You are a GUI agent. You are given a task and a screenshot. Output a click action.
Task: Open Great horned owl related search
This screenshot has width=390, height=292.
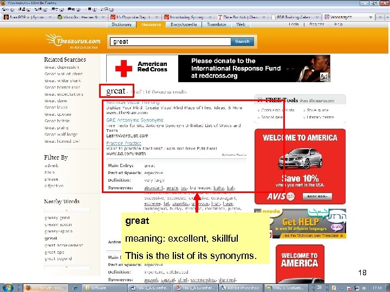pos(62,141)
